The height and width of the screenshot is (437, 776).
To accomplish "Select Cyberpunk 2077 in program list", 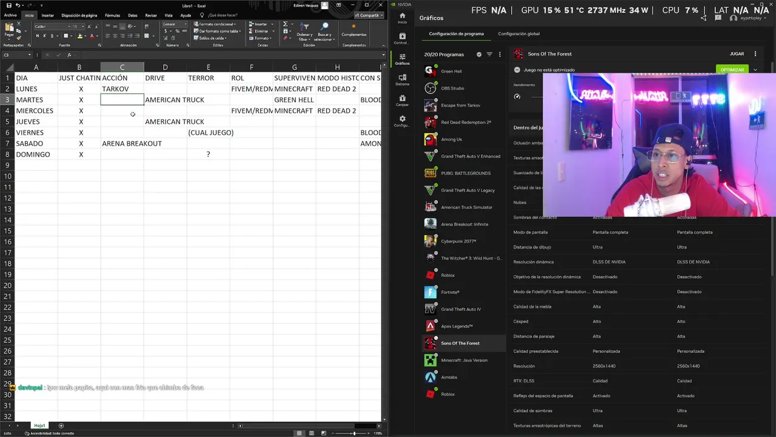I will [x=464, y=242].
